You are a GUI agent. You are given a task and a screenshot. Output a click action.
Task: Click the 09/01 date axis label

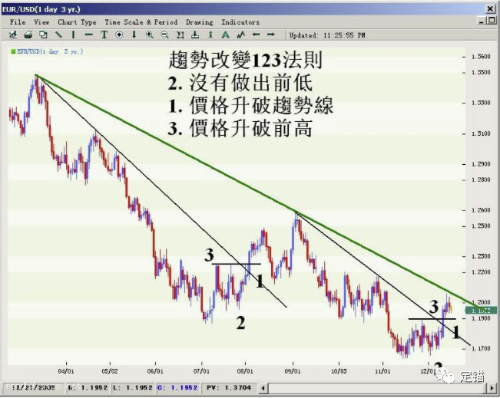tap(293, 371)
